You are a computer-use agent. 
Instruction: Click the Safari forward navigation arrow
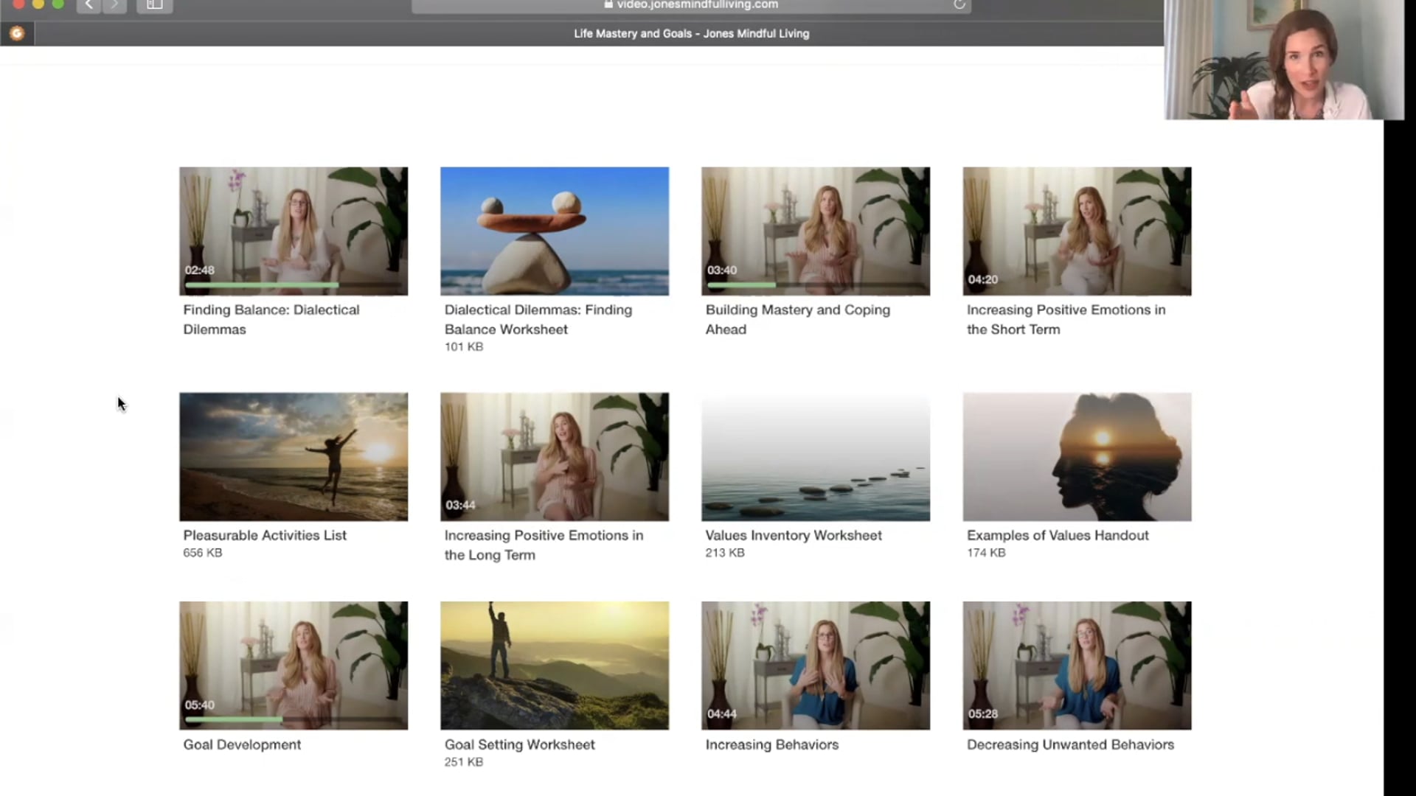click(114, 5)
